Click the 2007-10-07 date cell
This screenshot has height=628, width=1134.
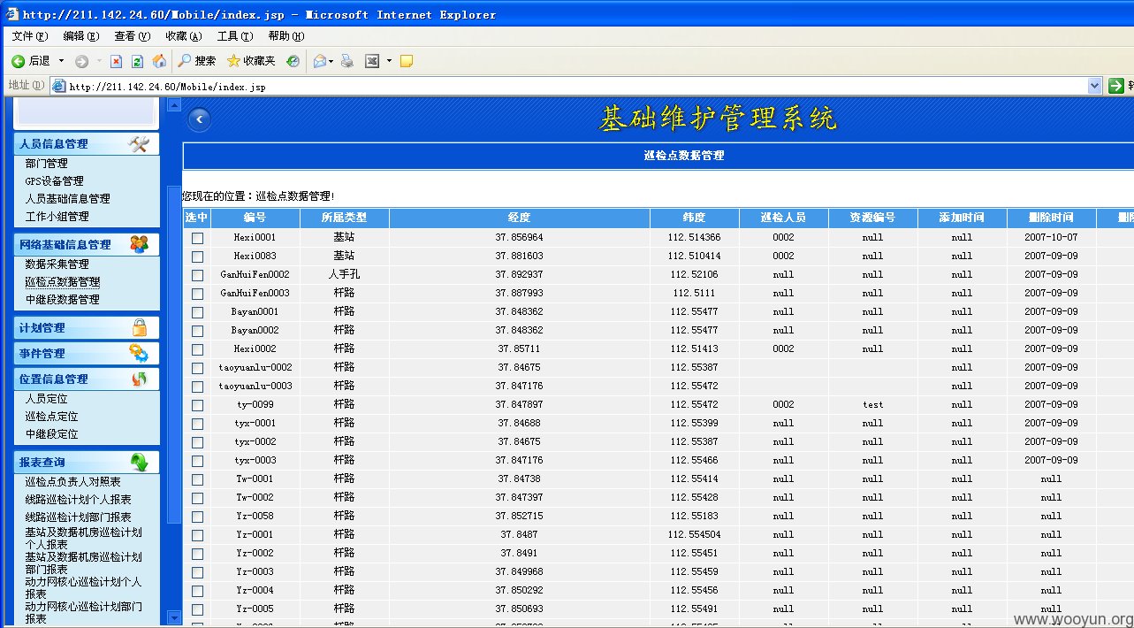[x=1051, y=238]
